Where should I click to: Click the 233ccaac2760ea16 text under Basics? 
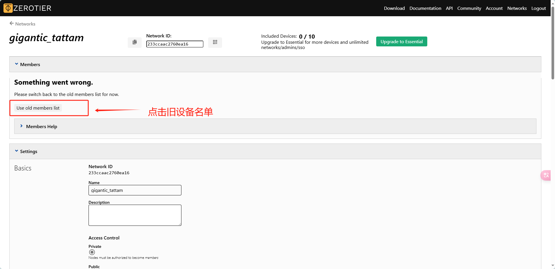pos(109,173)
